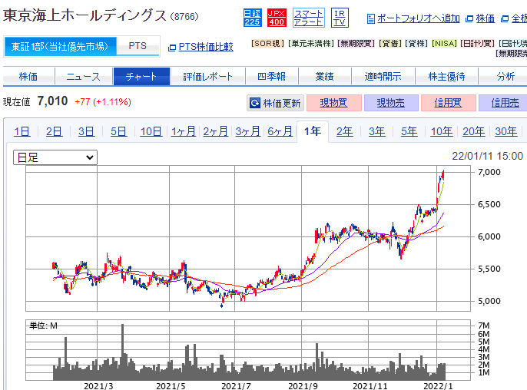Show the 3ヶ月 chart period
527x390 pixels.
(x=247, y=131)
